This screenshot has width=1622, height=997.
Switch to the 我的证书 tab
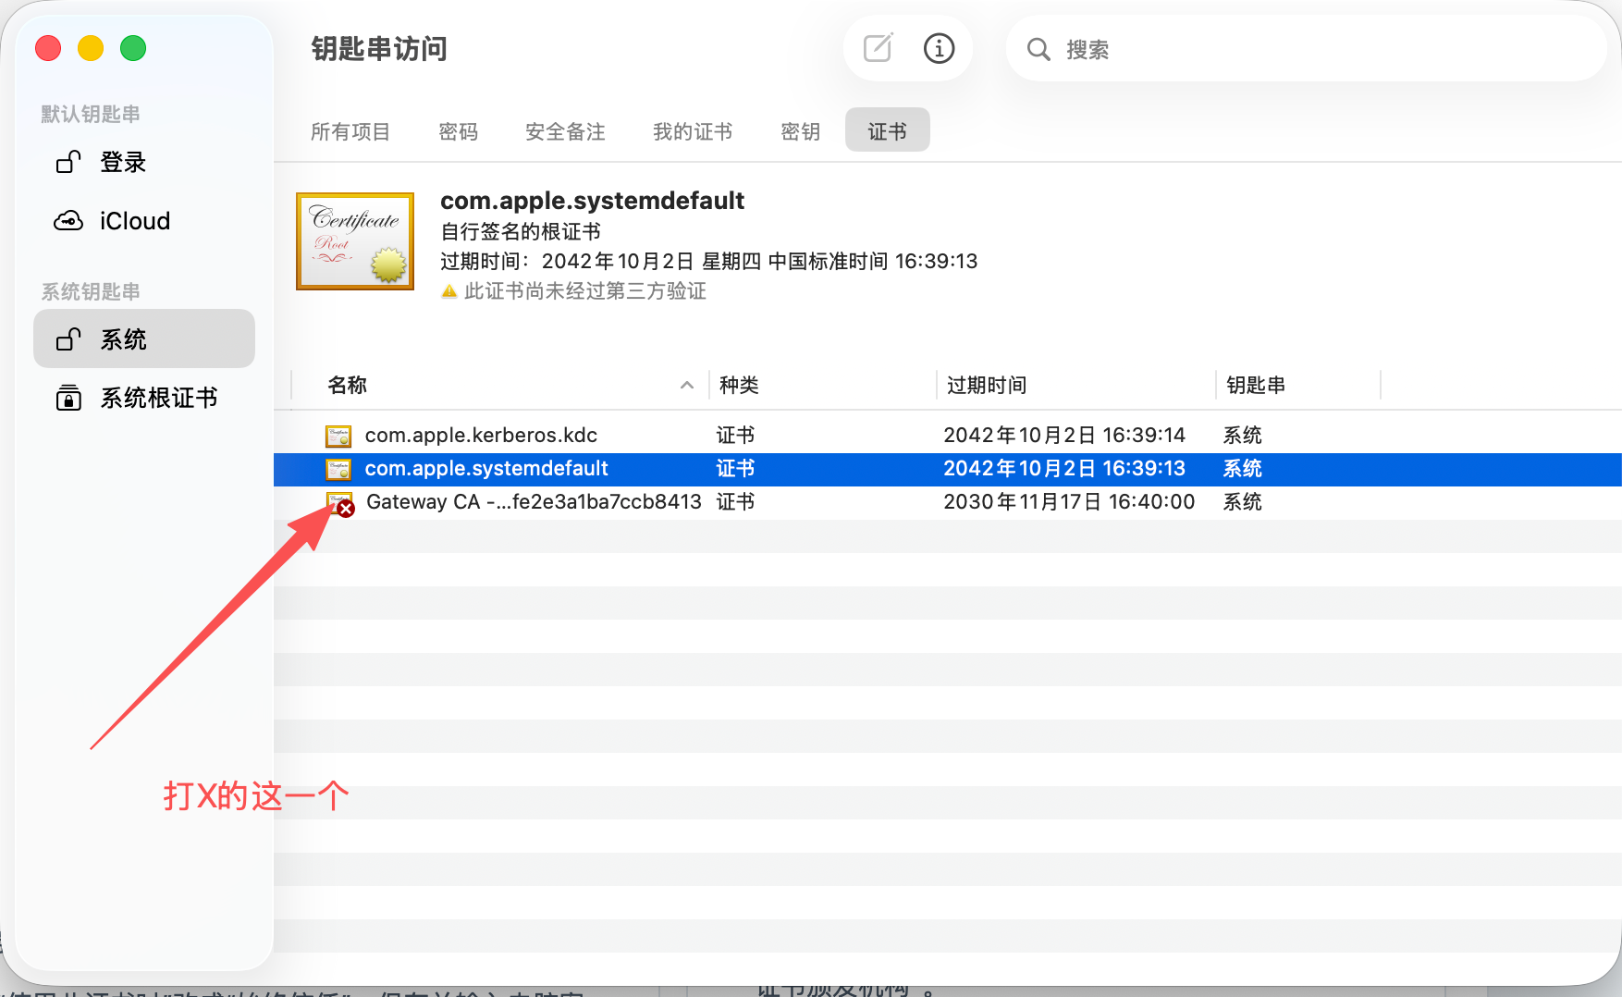[x=693, y=131]
